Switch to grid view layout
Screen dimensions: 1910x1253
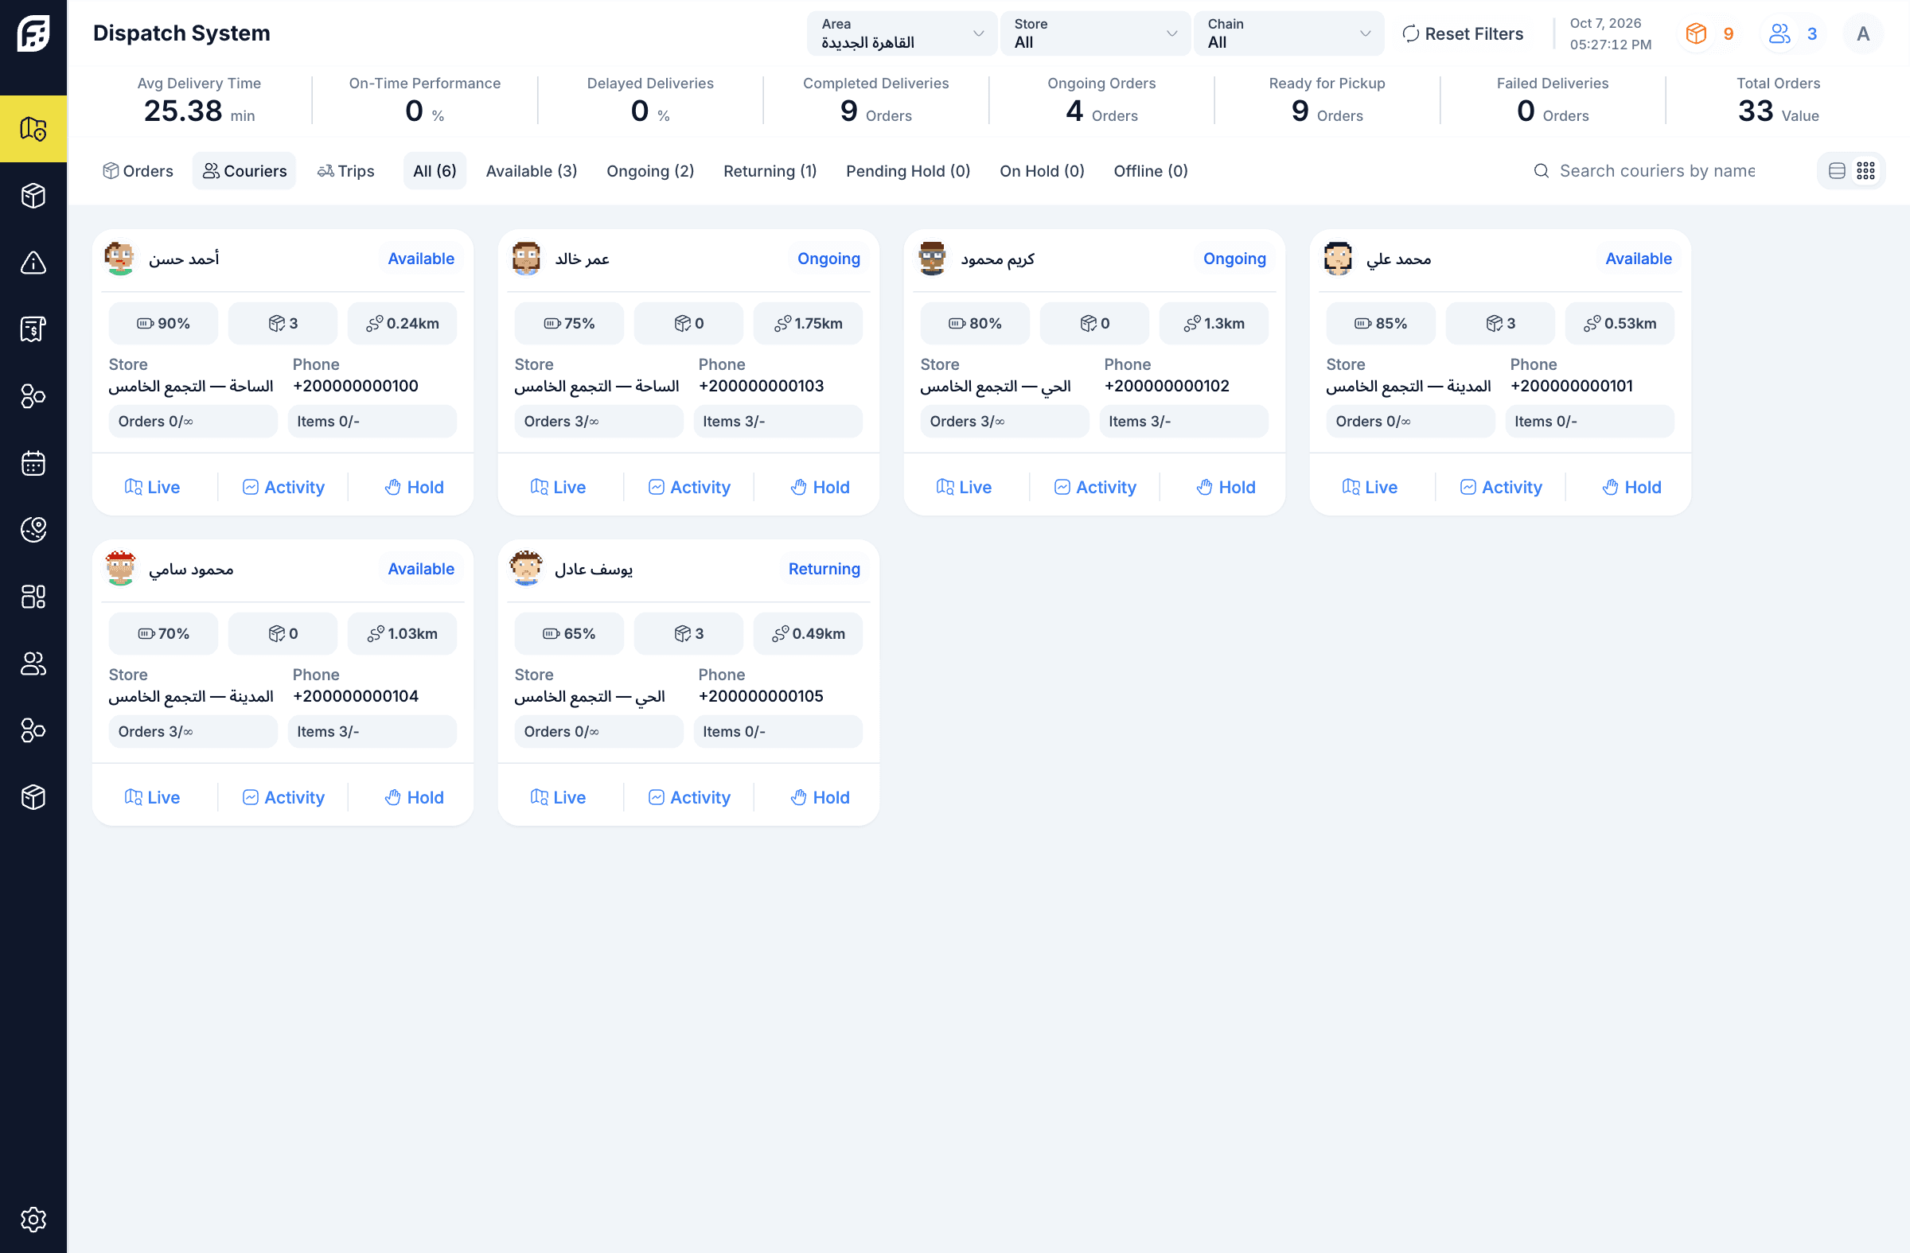(x=1866, y=171)
